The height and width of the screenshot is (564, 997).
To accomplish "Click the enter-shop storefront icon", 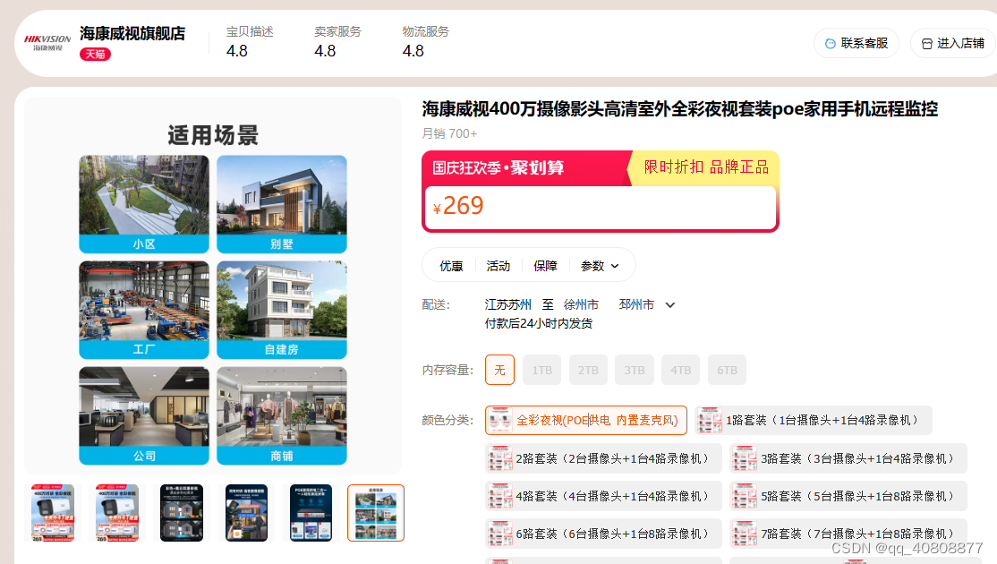I will coord(927,44).
